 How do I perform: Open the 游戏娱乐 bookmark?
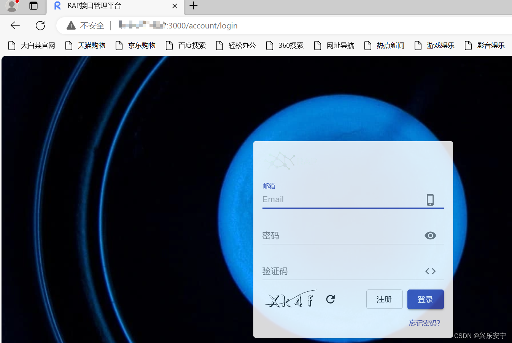(435, 46)
